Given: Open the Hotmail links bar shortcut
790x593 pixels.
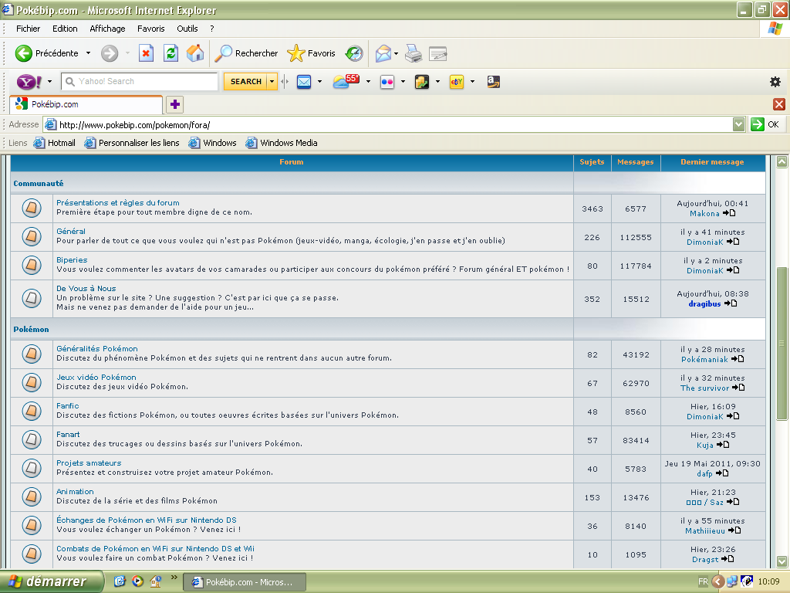Looking at the screenshot, I should pyautogui.click(x=55, y=143).
